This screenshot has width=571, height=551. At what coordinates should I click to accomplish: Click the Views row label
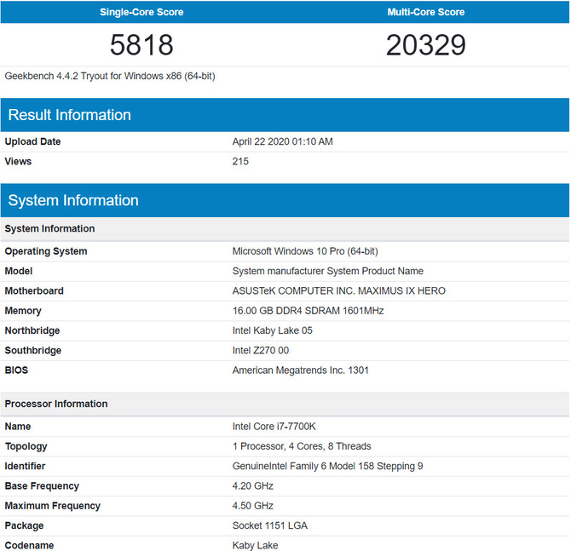(18, 161)
